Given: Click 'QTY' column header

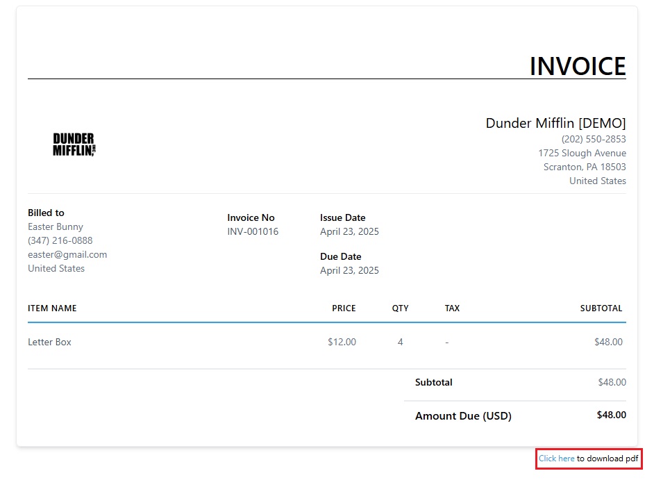Looking at the screenshot, I should coord(400,308).
